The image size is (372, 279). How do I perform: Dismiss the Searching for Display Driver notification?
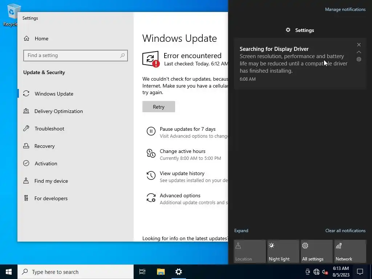359,45
